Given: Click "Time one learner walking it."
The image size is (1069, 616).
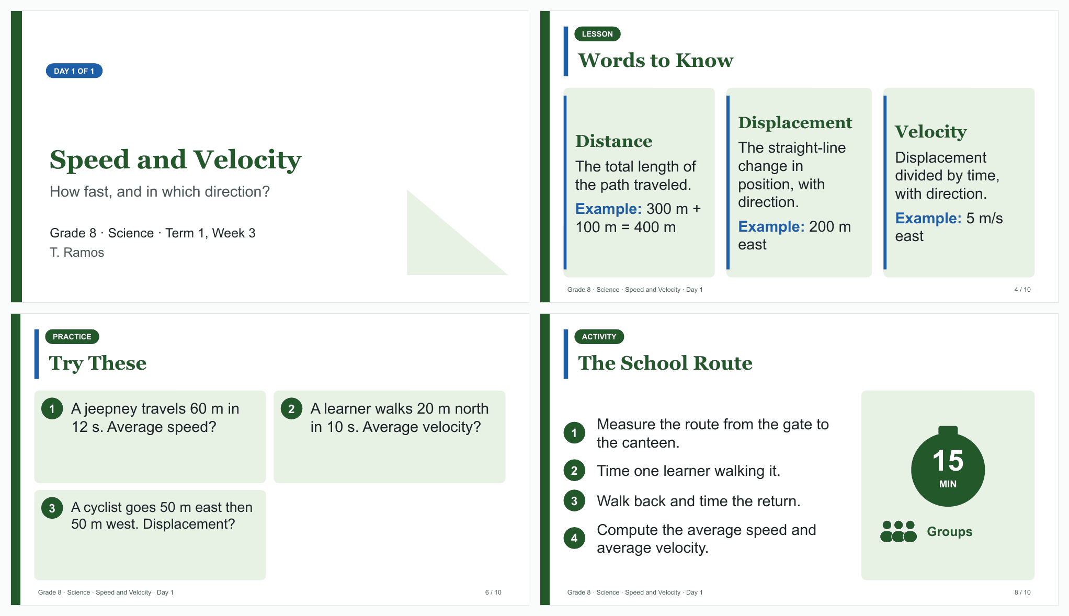Looking at the screenshot, I should pyautogui.click(x=688, y=471).
